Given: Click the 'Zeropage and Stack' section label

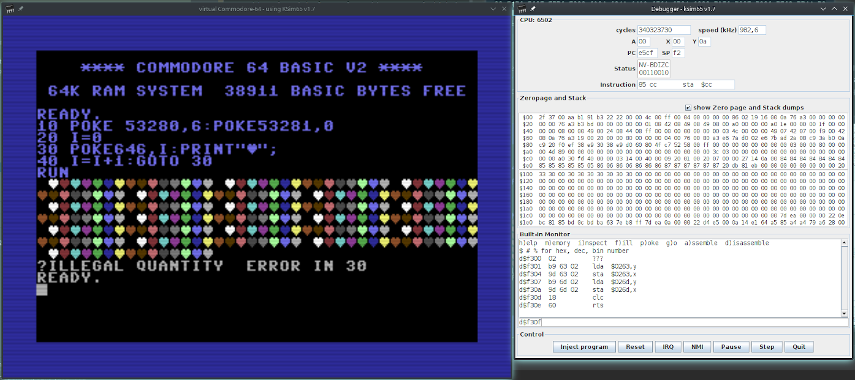Looking at the screenshot, I should tap(553, 98).
